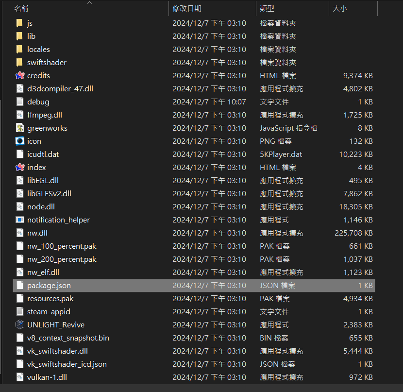Click the vertical scrollbar at left edge
The height and width of the screenshot is (392, 403).
click(x=1, y=238)
